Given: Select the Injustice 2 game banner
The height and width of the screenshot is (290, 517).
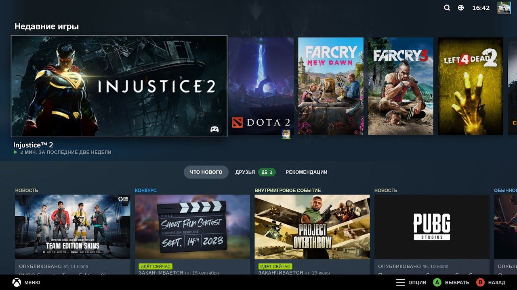Looking at the screenshot, I should tap(119, 86).
